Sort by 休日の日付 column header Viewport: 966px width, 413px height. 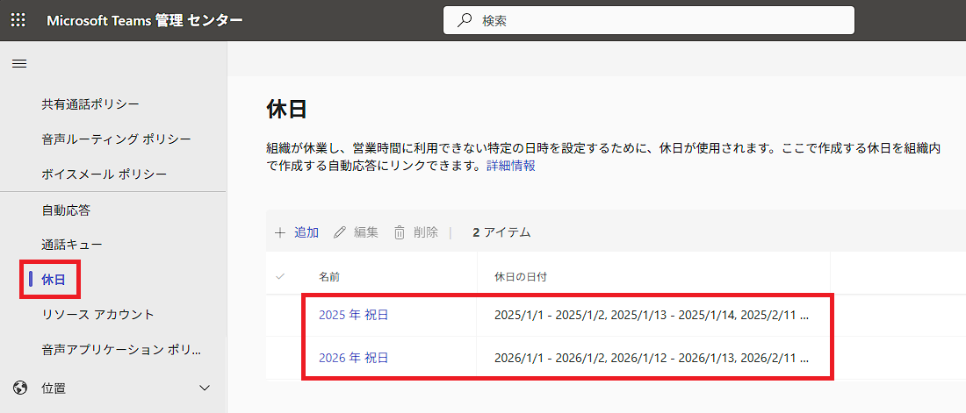point(521,277)
